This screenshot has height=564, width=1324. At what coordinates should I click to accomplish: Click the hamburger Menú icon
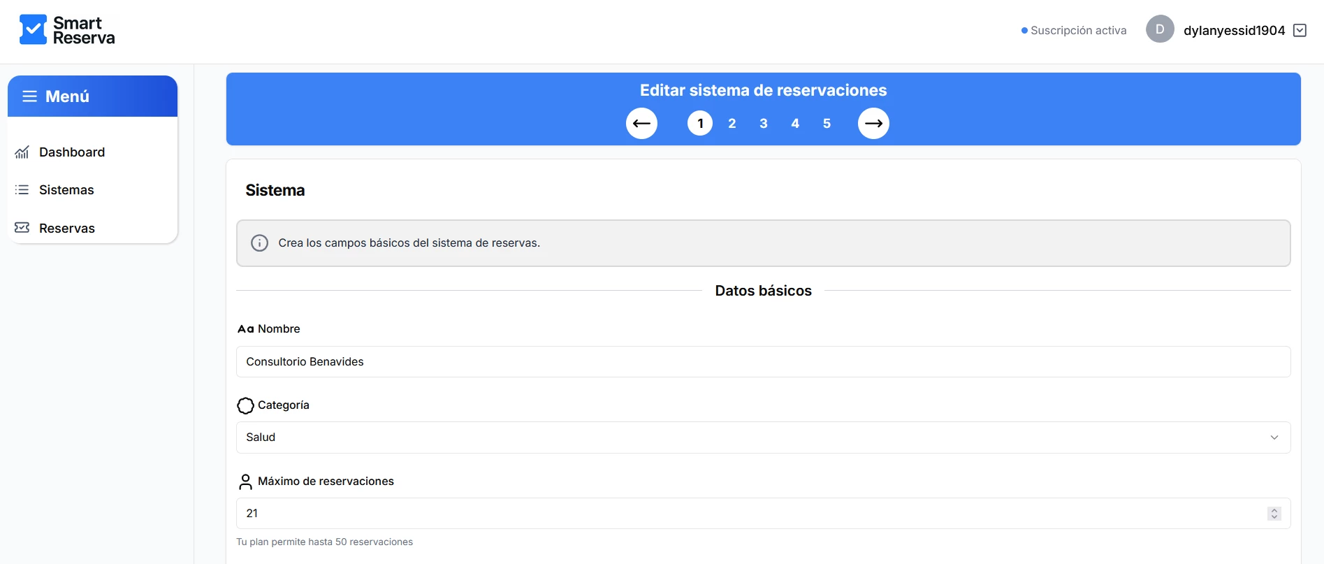[x=29, y=96]
